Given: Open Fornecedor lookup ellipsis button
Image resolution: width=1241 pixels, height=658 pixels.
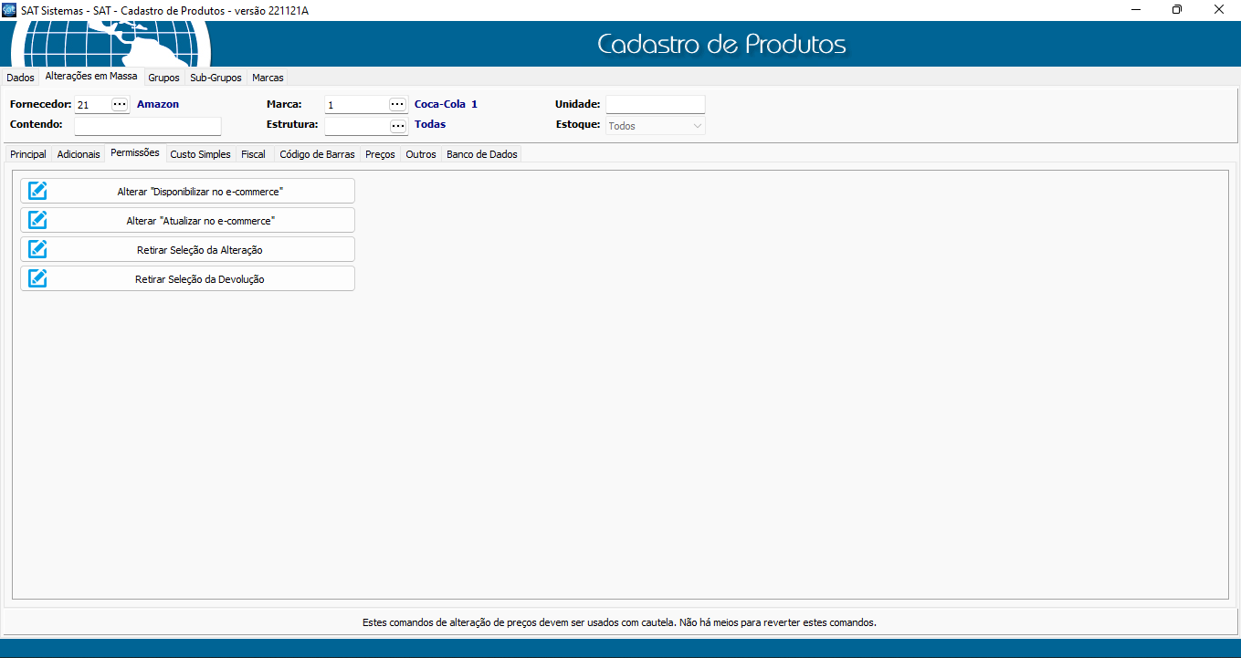Looking at the screenshot, I should coord(120,104).
